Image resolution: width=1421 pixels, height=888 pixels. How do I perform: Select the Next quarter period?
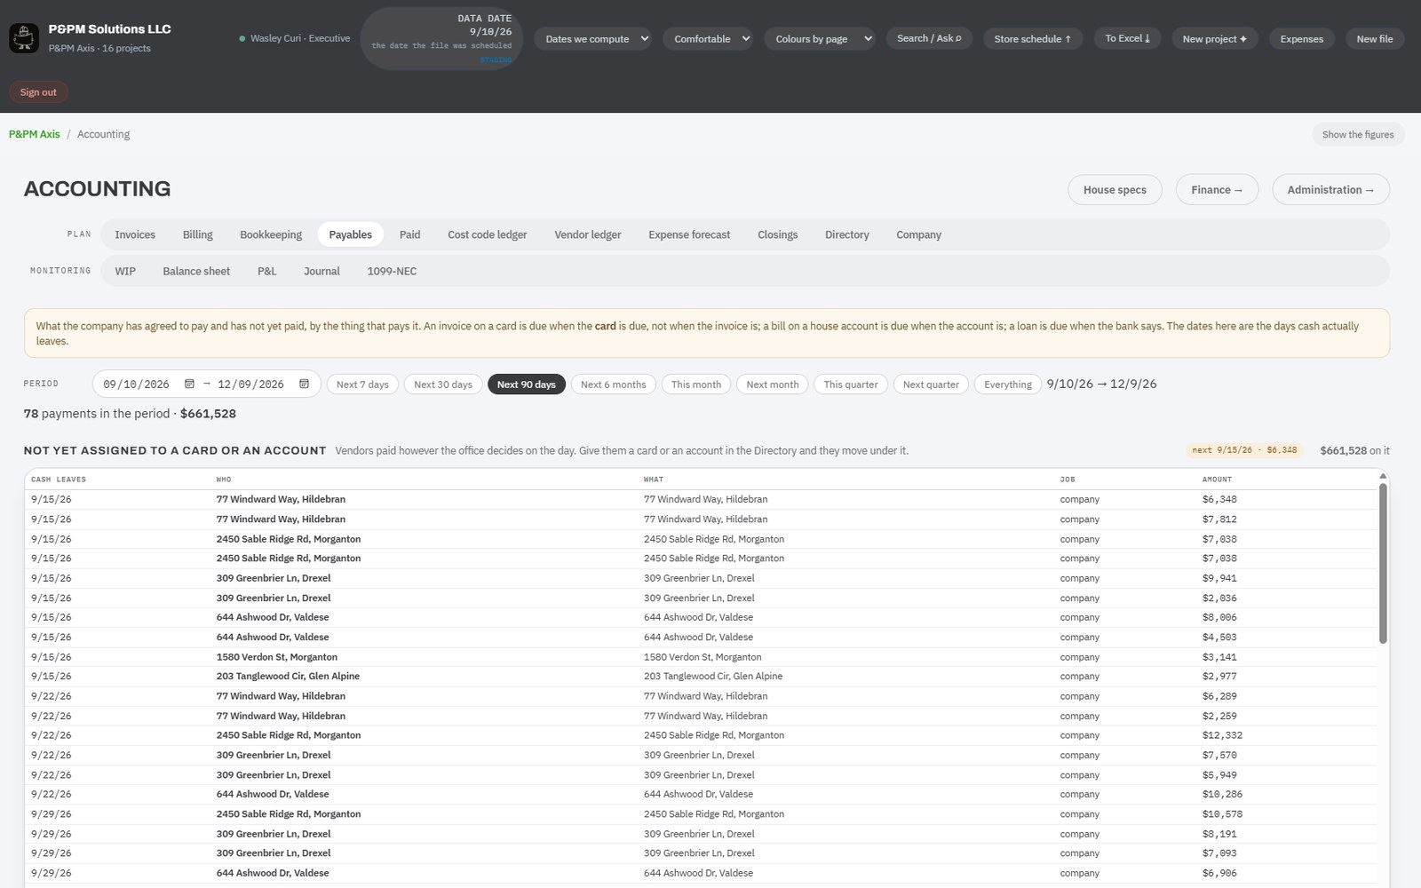pyautogui.click(x=931, y=385)
